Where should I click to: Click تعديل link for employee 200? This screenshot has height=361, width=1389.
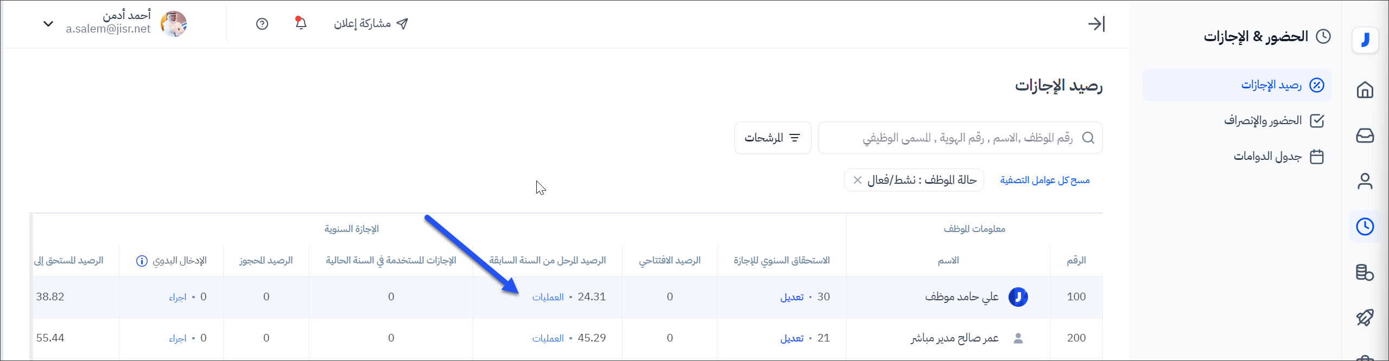click(x=791, y=338)
